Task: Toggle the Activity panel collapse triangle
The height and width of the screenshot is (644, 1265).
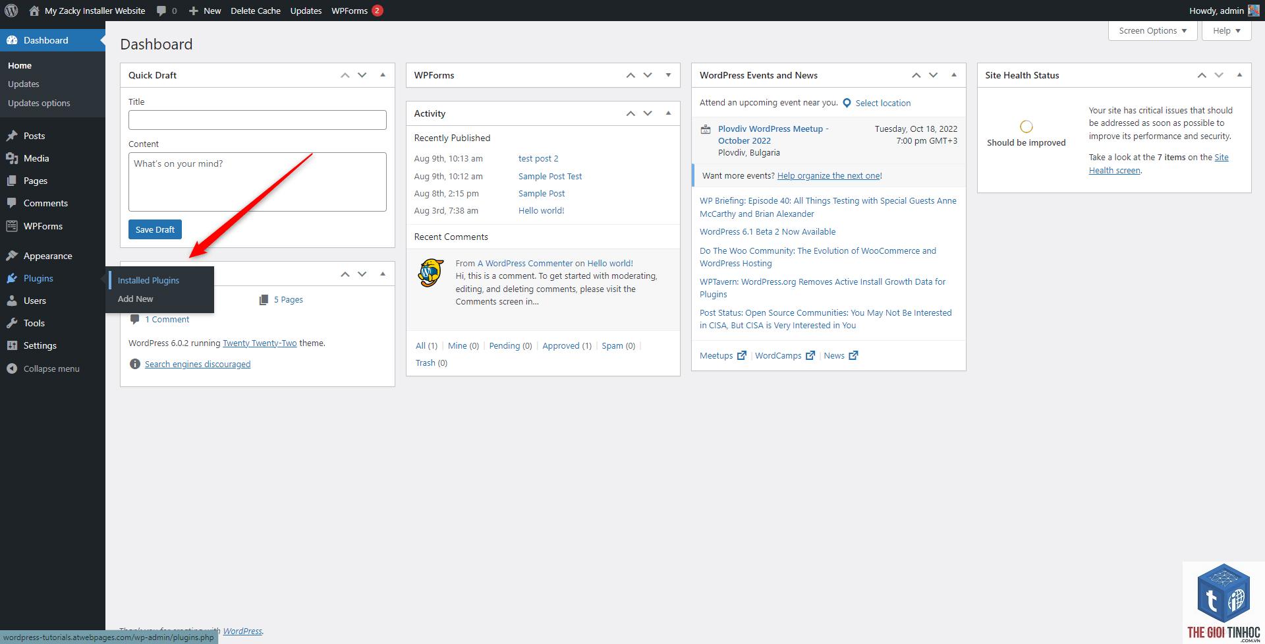Action: 668,113
